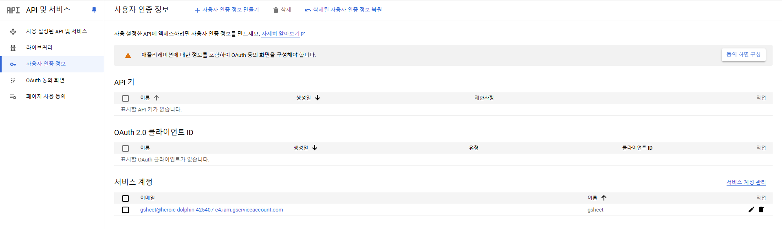This screenshot has height=229, width=782.
Task: Tick the OAuth 2.0 클라이언트 ID header checkbox
Action: (126, 148)
